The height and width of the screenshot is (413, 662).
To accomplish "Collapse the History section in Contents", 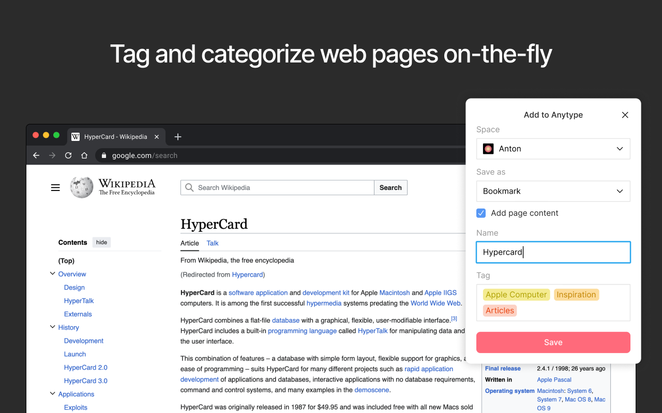I will [x=52, y=327].
